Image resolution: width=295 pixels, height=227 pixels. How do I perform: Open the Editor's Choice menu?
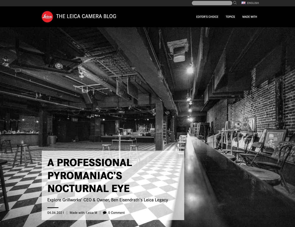[x=207, y=17]
